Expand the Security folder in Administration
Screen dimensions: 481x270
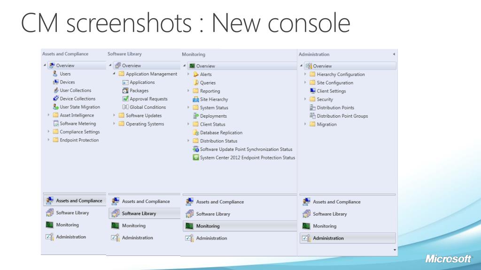click(305, 99)
